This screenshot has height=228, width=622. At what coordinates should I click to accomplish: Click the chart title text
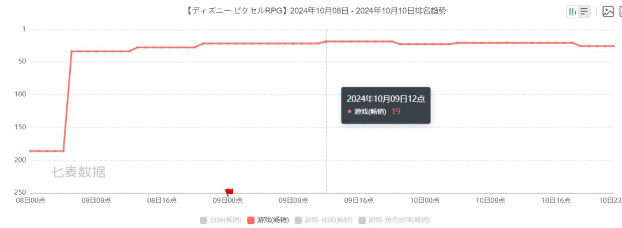pyautogui.click(x=316, y=11)
